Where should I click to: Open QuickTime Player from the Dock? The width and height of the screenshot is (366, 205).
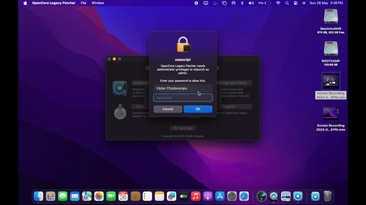coord(273,196)
